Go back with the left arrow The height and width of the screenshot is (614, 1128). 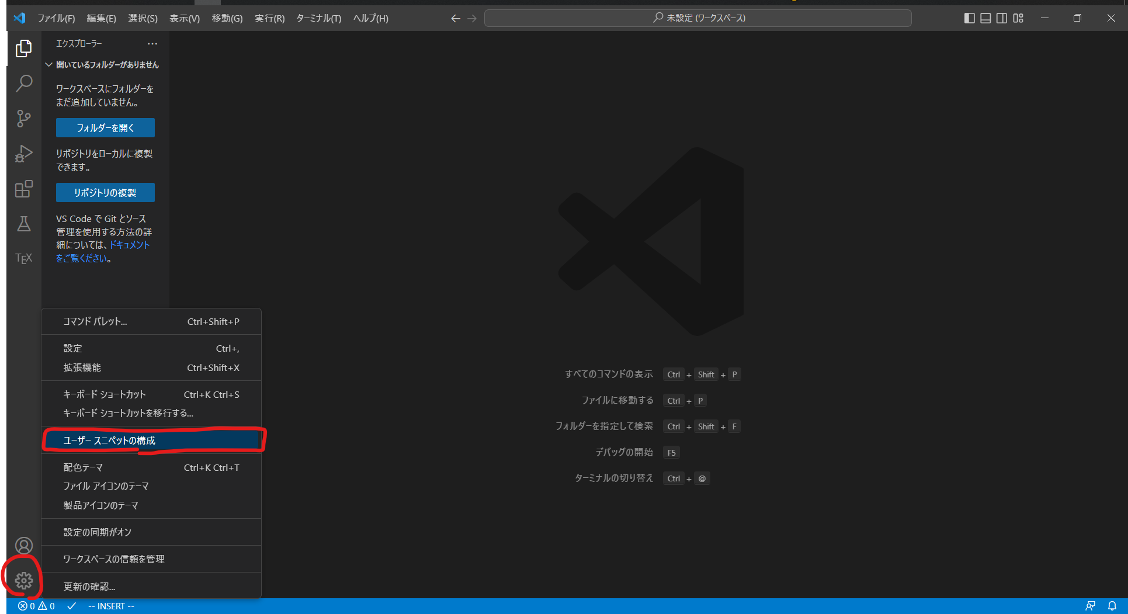456,19
